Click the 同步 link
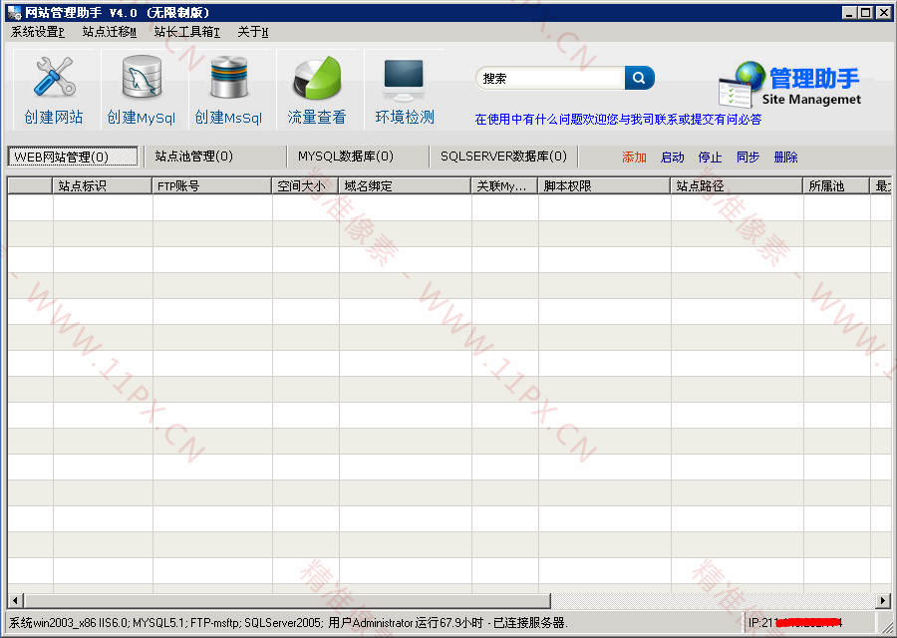This screenshot has width=897, height=638. pyautogui.click(x=747, y=158)
